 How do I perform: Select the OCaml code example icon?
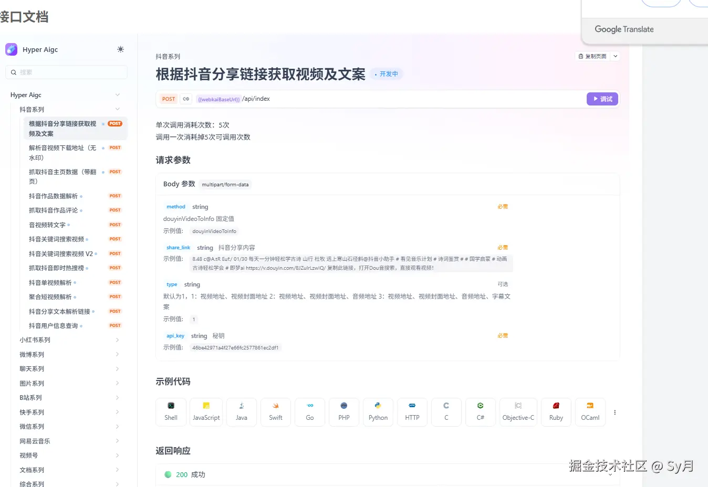pos(590,412)
